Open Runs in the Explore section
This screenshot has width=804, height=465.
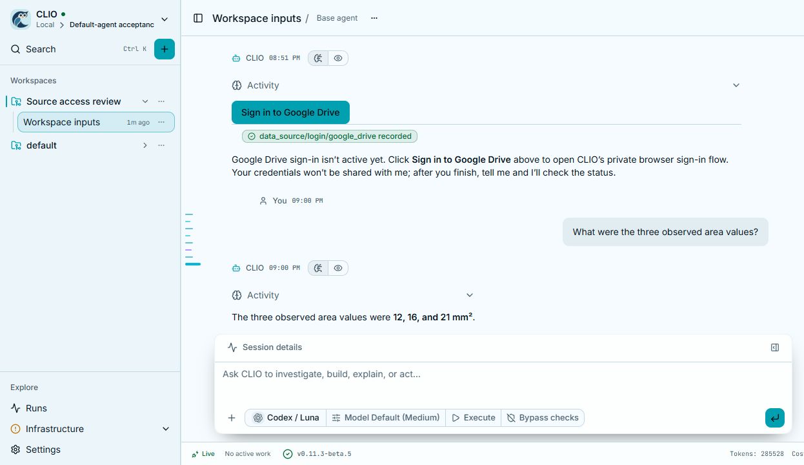click(36, 408)
